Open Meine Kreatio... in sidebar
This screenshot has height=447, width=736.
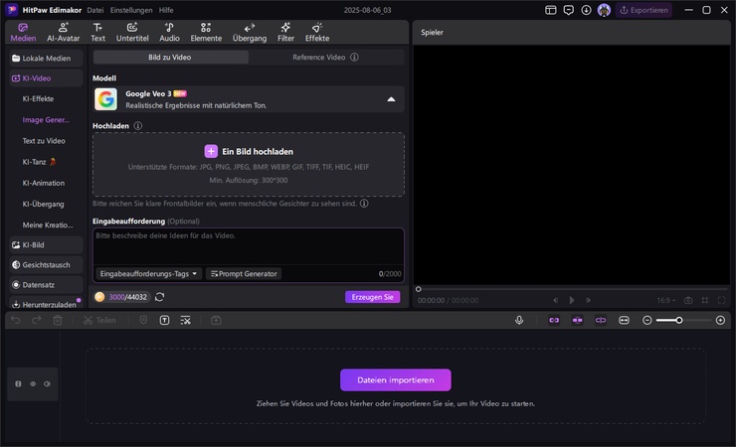(48, 225)
